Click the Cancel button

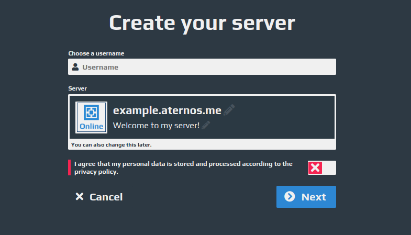[x=99, y=197]
